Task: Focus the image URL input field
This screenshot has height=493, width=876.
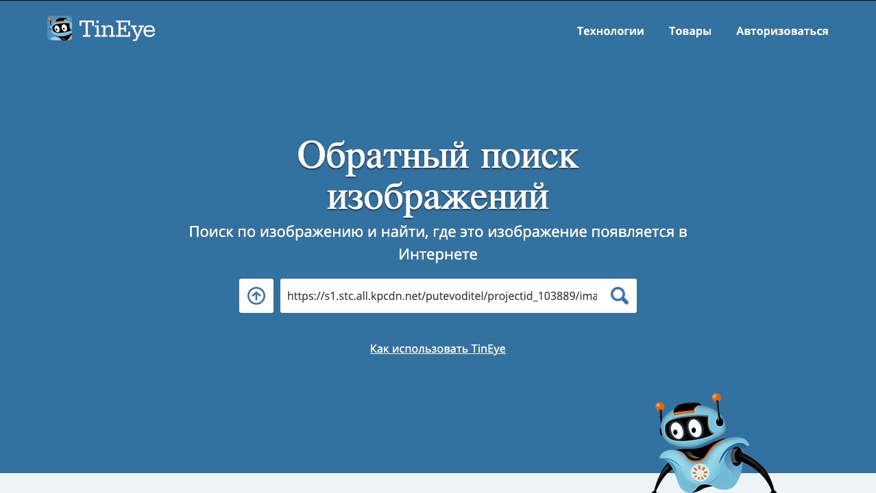Action: [441, 296]
